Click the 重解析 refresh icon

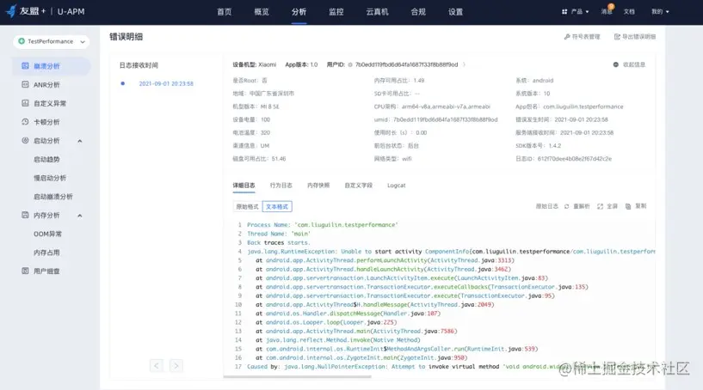point(567,206)
